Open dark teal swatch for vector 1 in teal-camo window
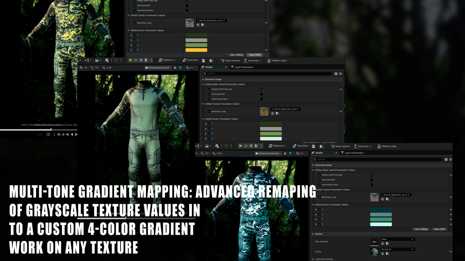The height and width of the screenshot is (261, 465). pos(381,210)
